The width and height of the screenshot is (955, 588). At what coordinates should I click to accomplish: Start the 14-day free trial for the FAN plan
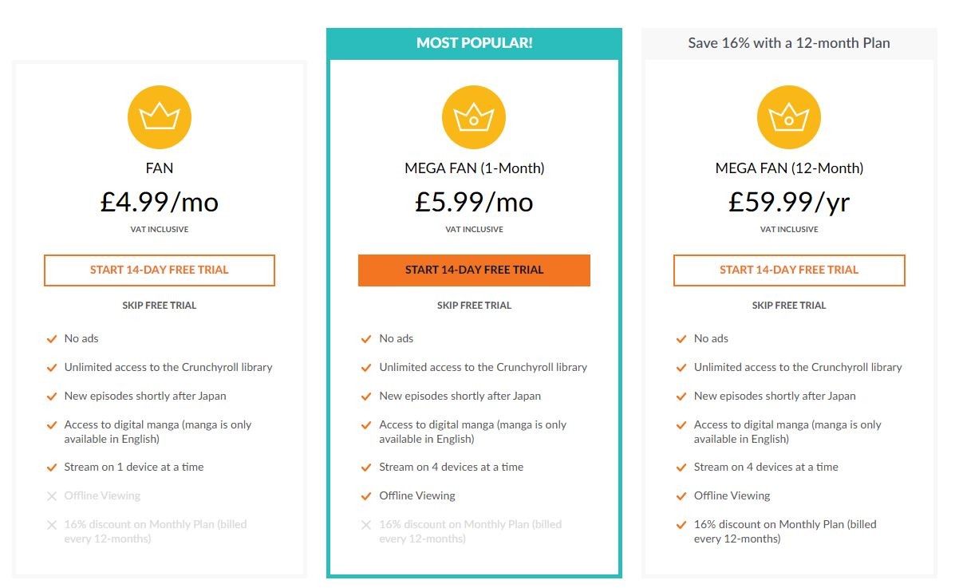(159, 270)
